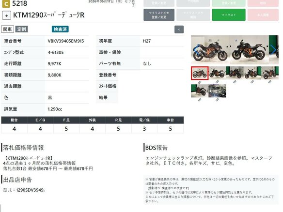Click link icon under fourth thumbnail

tap(252, 82)
